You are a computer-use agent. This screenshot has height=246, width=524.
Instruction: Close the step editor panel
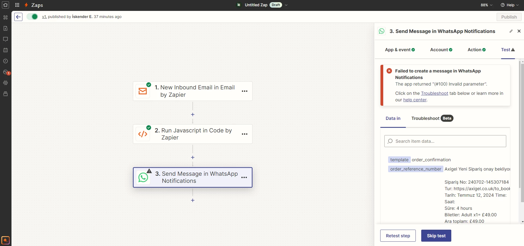tap(519, 31)
